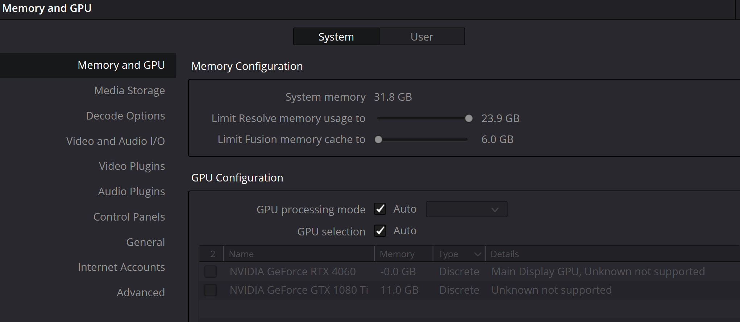Open Control Panels settings
Screen dimensions: 740x322
pyautogui.click(x=129, y=217)
